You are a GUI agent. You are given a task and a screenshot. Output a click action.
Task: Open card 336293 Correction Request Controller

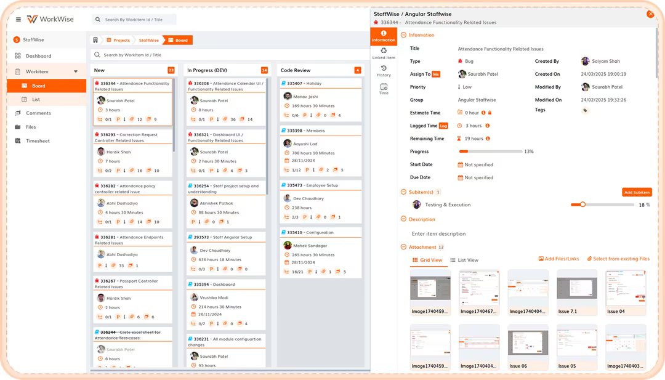[133, 153]
